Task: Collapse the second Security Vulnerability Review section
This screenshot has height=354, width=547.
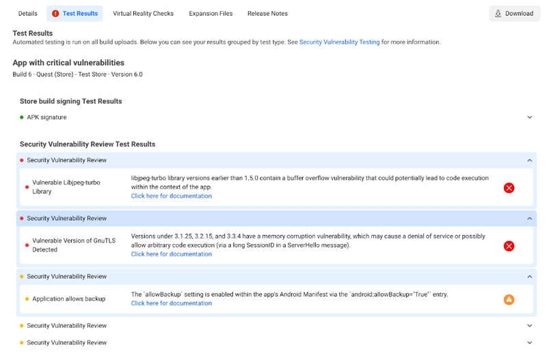Action: click(529, 219)
